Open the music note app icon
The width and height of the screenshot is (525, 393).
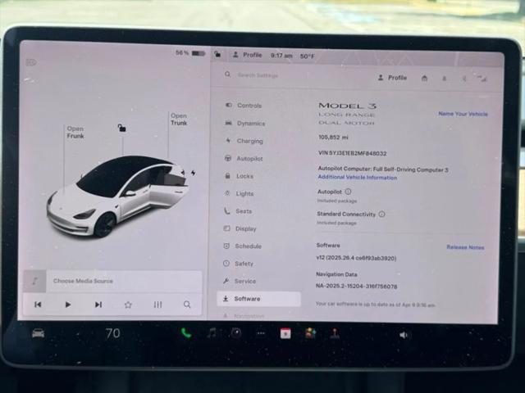[212, 333]
